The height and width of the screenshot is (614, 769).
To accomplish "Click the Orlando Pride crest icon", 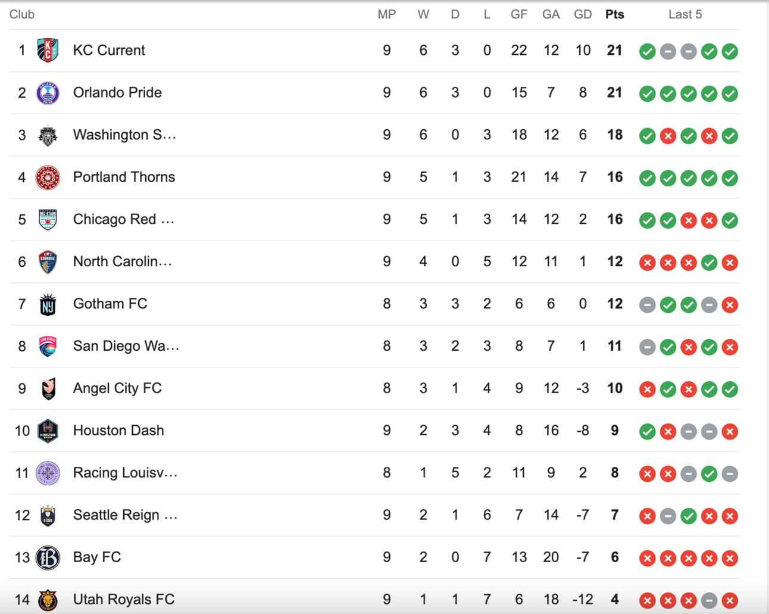I will click(48, 93).
